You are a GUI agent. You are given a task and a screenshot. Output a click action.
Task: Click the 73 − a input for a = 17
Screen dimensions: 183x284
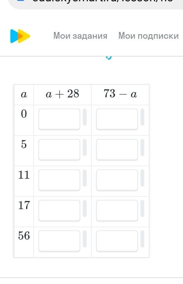(x=117, y=210)
